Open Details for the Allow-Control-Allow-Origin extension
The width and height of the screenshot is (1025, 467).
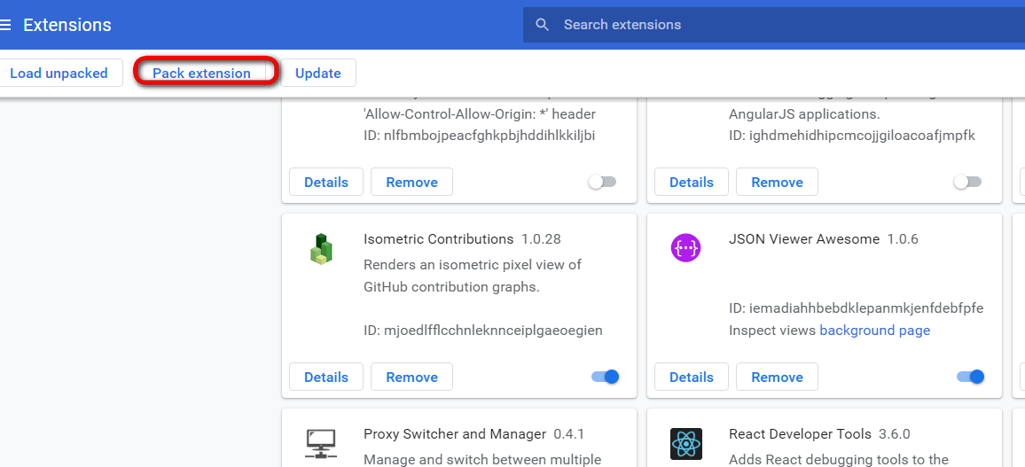pyautogui.click(x=326, y=182)
